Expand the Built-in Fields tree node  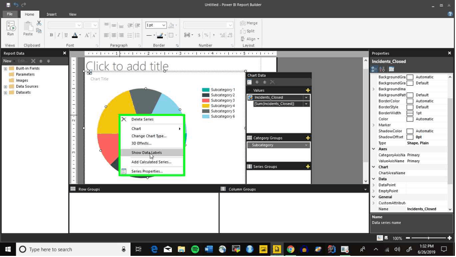(x=5, y=68)
